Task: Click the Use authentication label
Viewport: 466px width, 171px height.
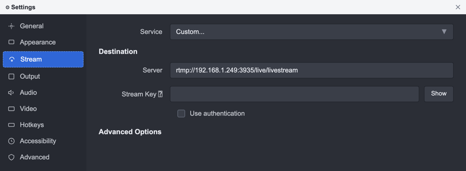Action: click(217, 114)
